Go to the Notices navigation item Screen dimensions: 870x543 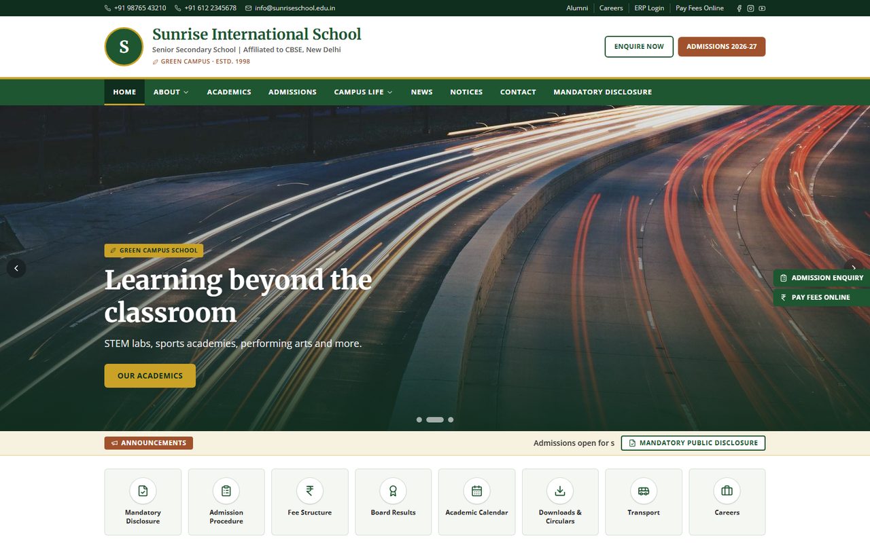point(466,92)
